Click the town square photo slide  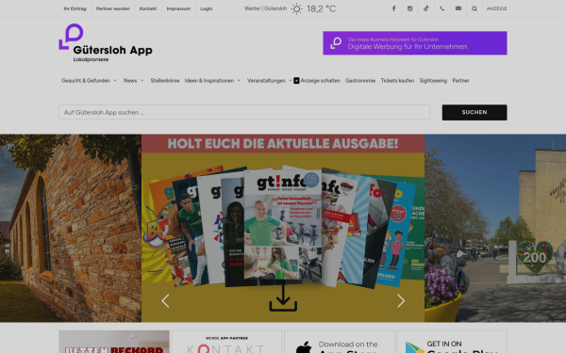(495, 228)
